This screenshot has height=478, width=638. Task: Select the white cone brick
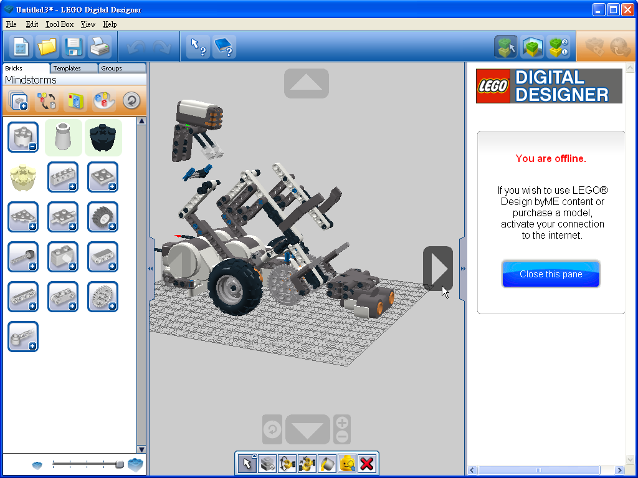[x=63, y=137]
